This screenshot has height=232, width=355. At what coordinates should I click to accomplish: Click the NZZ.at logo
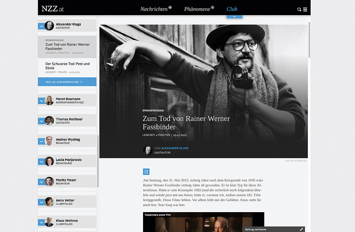point(53,9)
